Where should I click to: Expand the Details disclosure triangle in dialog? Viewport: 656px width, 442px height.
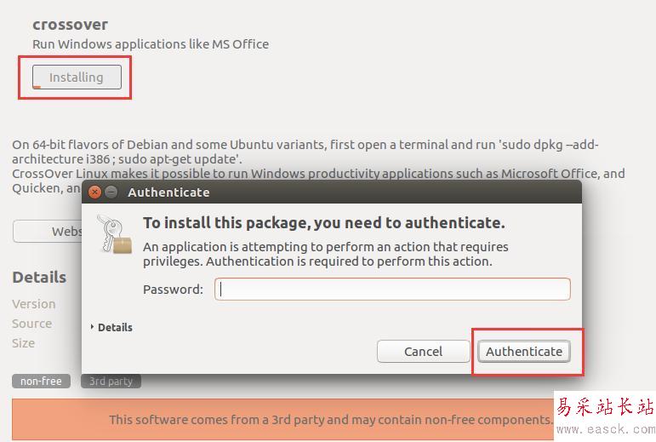93,327
